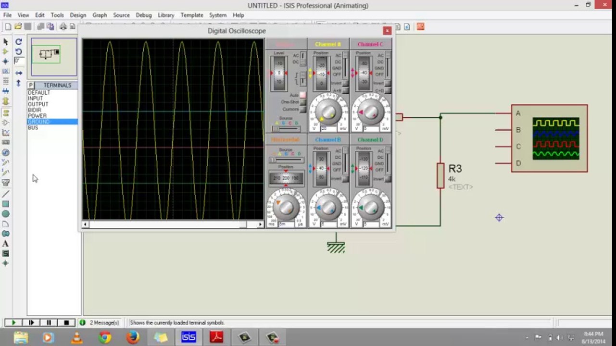Toggle the Channel A Invert button
The image size is (616, 346).
click(345, 83)
